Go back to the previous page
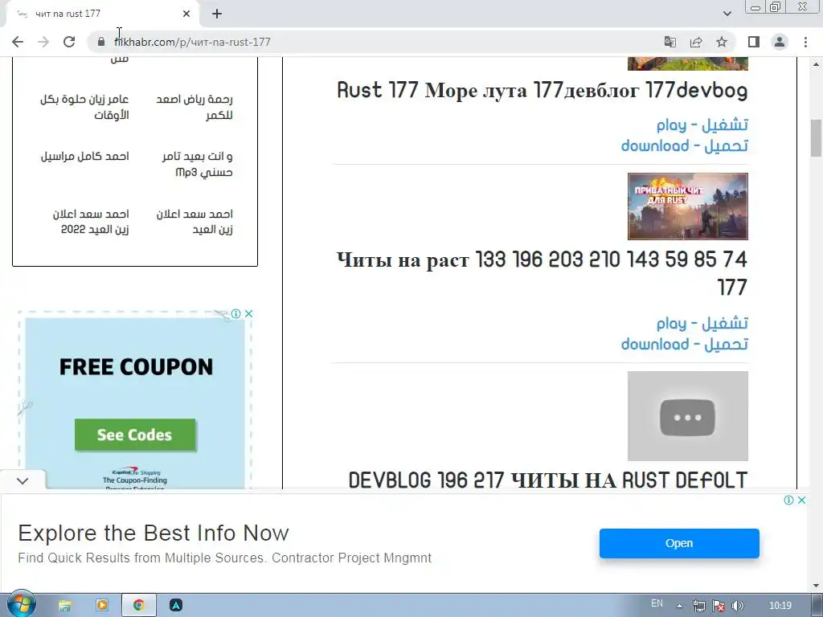823x617 pixels. [18, 42]
